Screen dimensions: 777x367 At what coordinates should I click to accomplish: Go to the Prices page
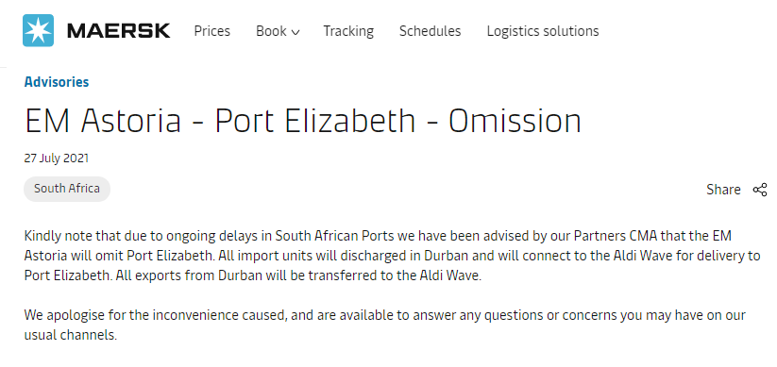[212, 31]
